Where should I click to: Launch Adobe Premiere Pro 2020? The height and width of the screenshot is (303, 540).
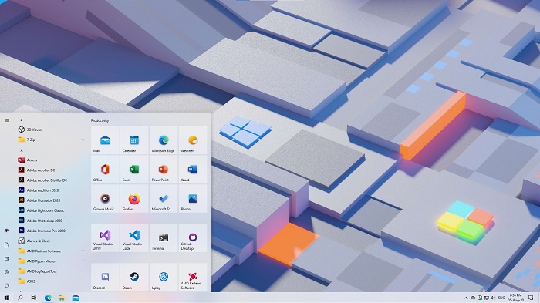tap(51, 231)
